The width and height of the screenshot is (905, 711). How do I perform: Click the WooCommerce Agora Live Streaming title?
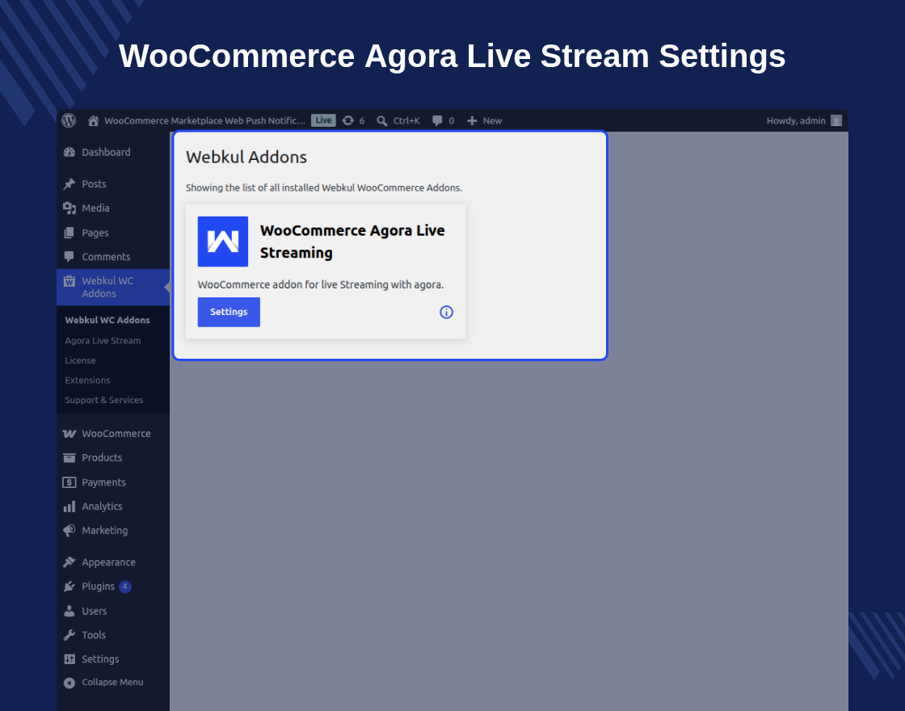pyautogui.click(x=352, y=242)
